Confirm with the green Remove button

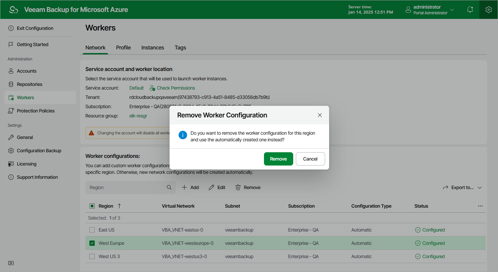279,159
